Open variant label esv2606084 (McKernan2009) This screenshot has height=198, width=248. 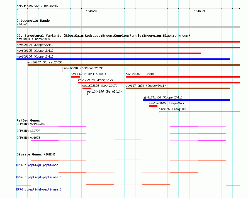[x=82, y=68]
